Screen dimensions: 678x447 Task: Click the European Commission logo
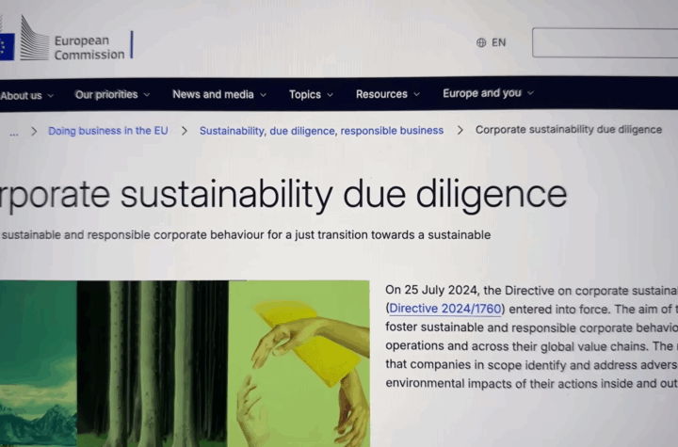coord(65,40)
